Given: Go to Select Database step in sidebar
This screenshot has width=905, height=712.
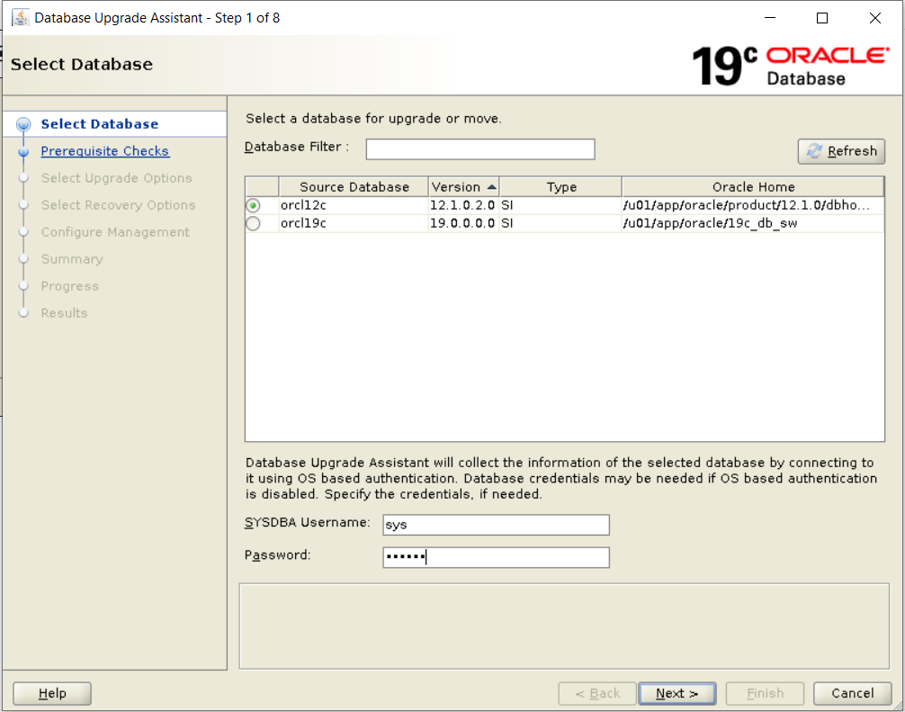Looking at the screenshot, I should click(x=99, y=124).
